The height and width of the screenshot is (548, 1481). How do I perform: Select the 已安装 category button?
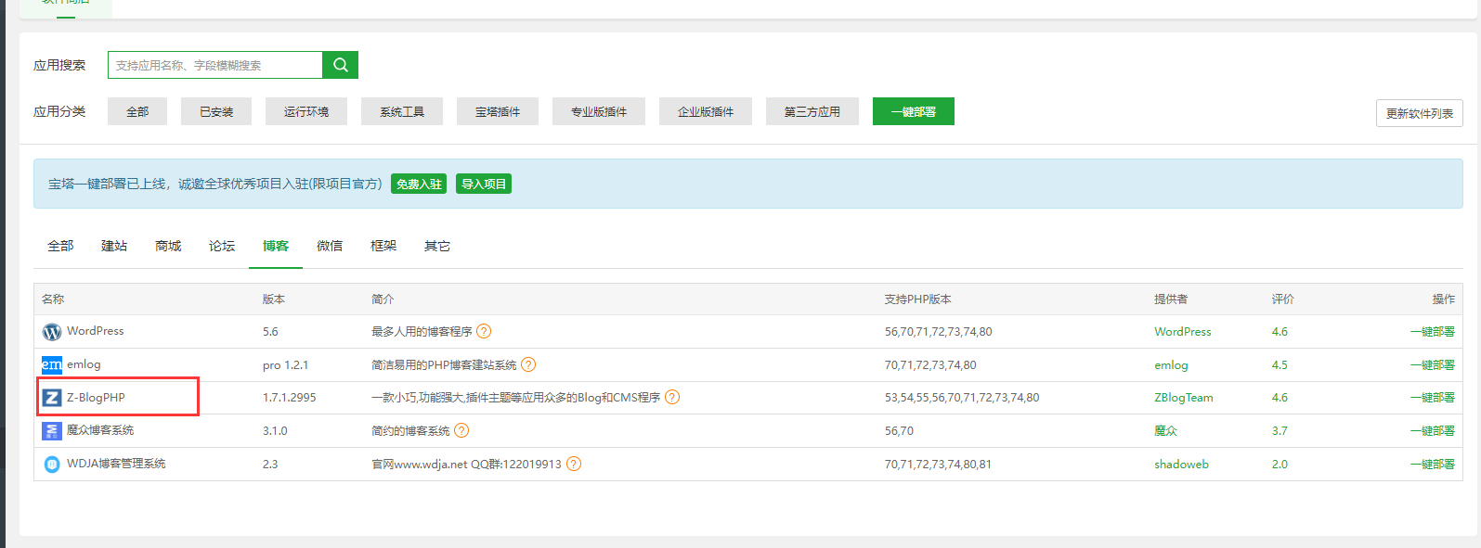(216, 111)
